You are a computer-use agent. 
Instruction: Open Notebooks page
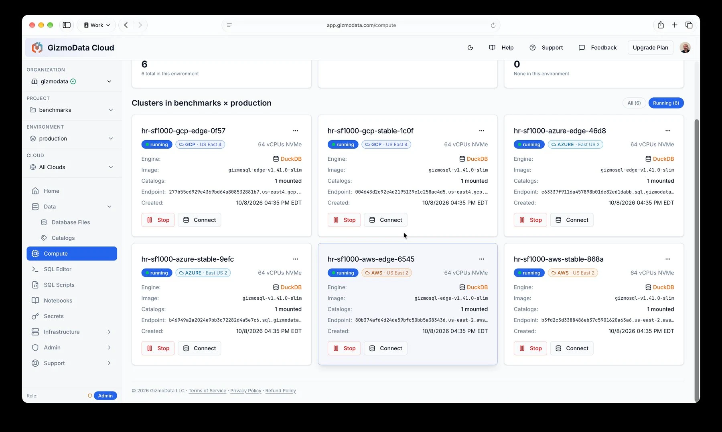click(x=72, y=301)
